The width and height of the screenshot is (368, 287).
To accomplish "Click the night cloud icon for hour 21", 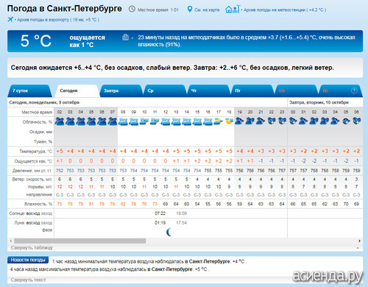I will click(261, 121).
